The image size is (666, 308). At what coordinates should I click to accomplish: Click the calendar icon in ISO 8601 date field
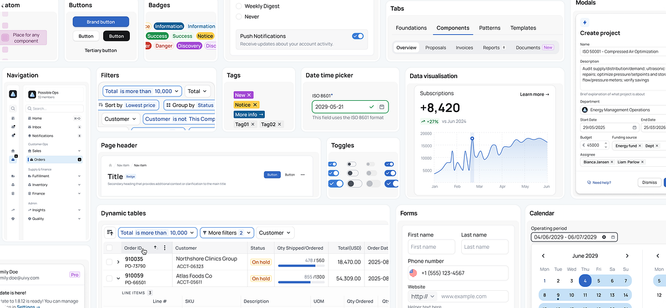[x=382, y=107]
